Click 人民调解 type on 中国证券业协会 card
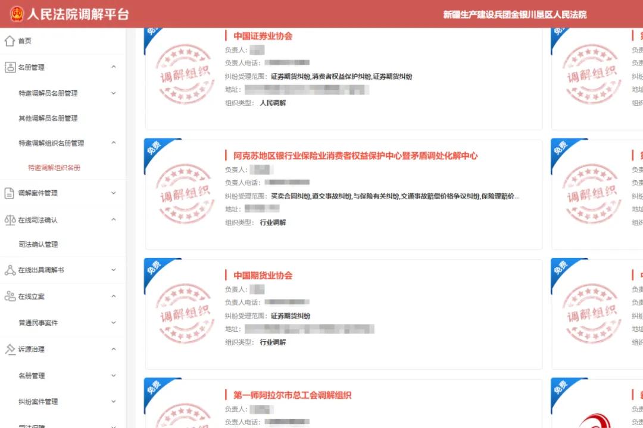This screenshot has width=643, height=428. pyautogui.click(x=273, y=103)
